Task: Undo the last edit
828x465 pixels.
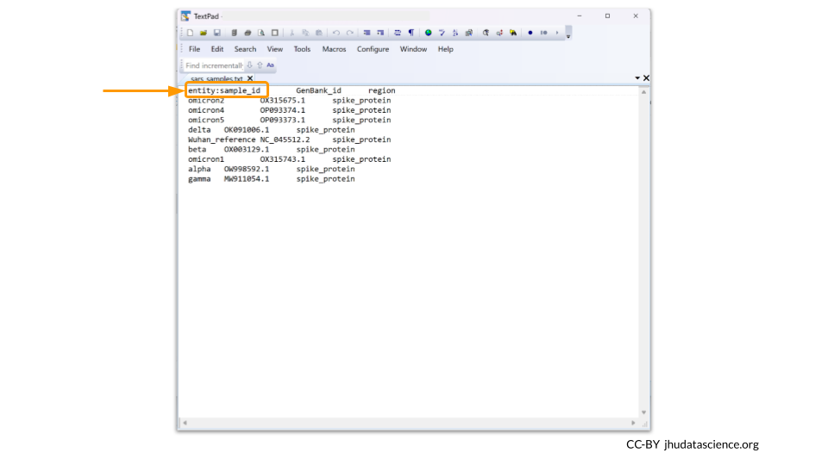Action: (336, 33)
